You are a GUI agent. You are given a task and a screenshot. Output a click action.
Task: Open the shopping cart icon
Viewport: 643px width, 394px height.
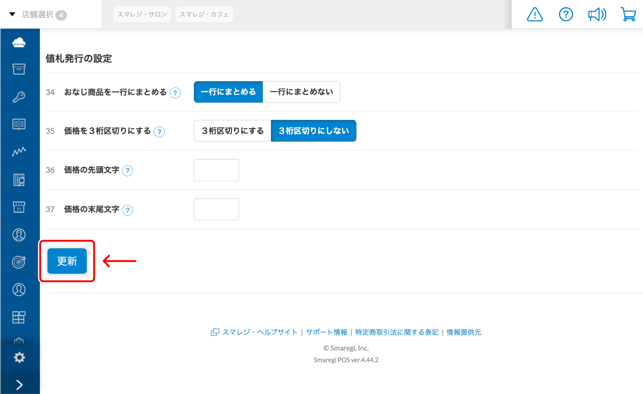628,14
